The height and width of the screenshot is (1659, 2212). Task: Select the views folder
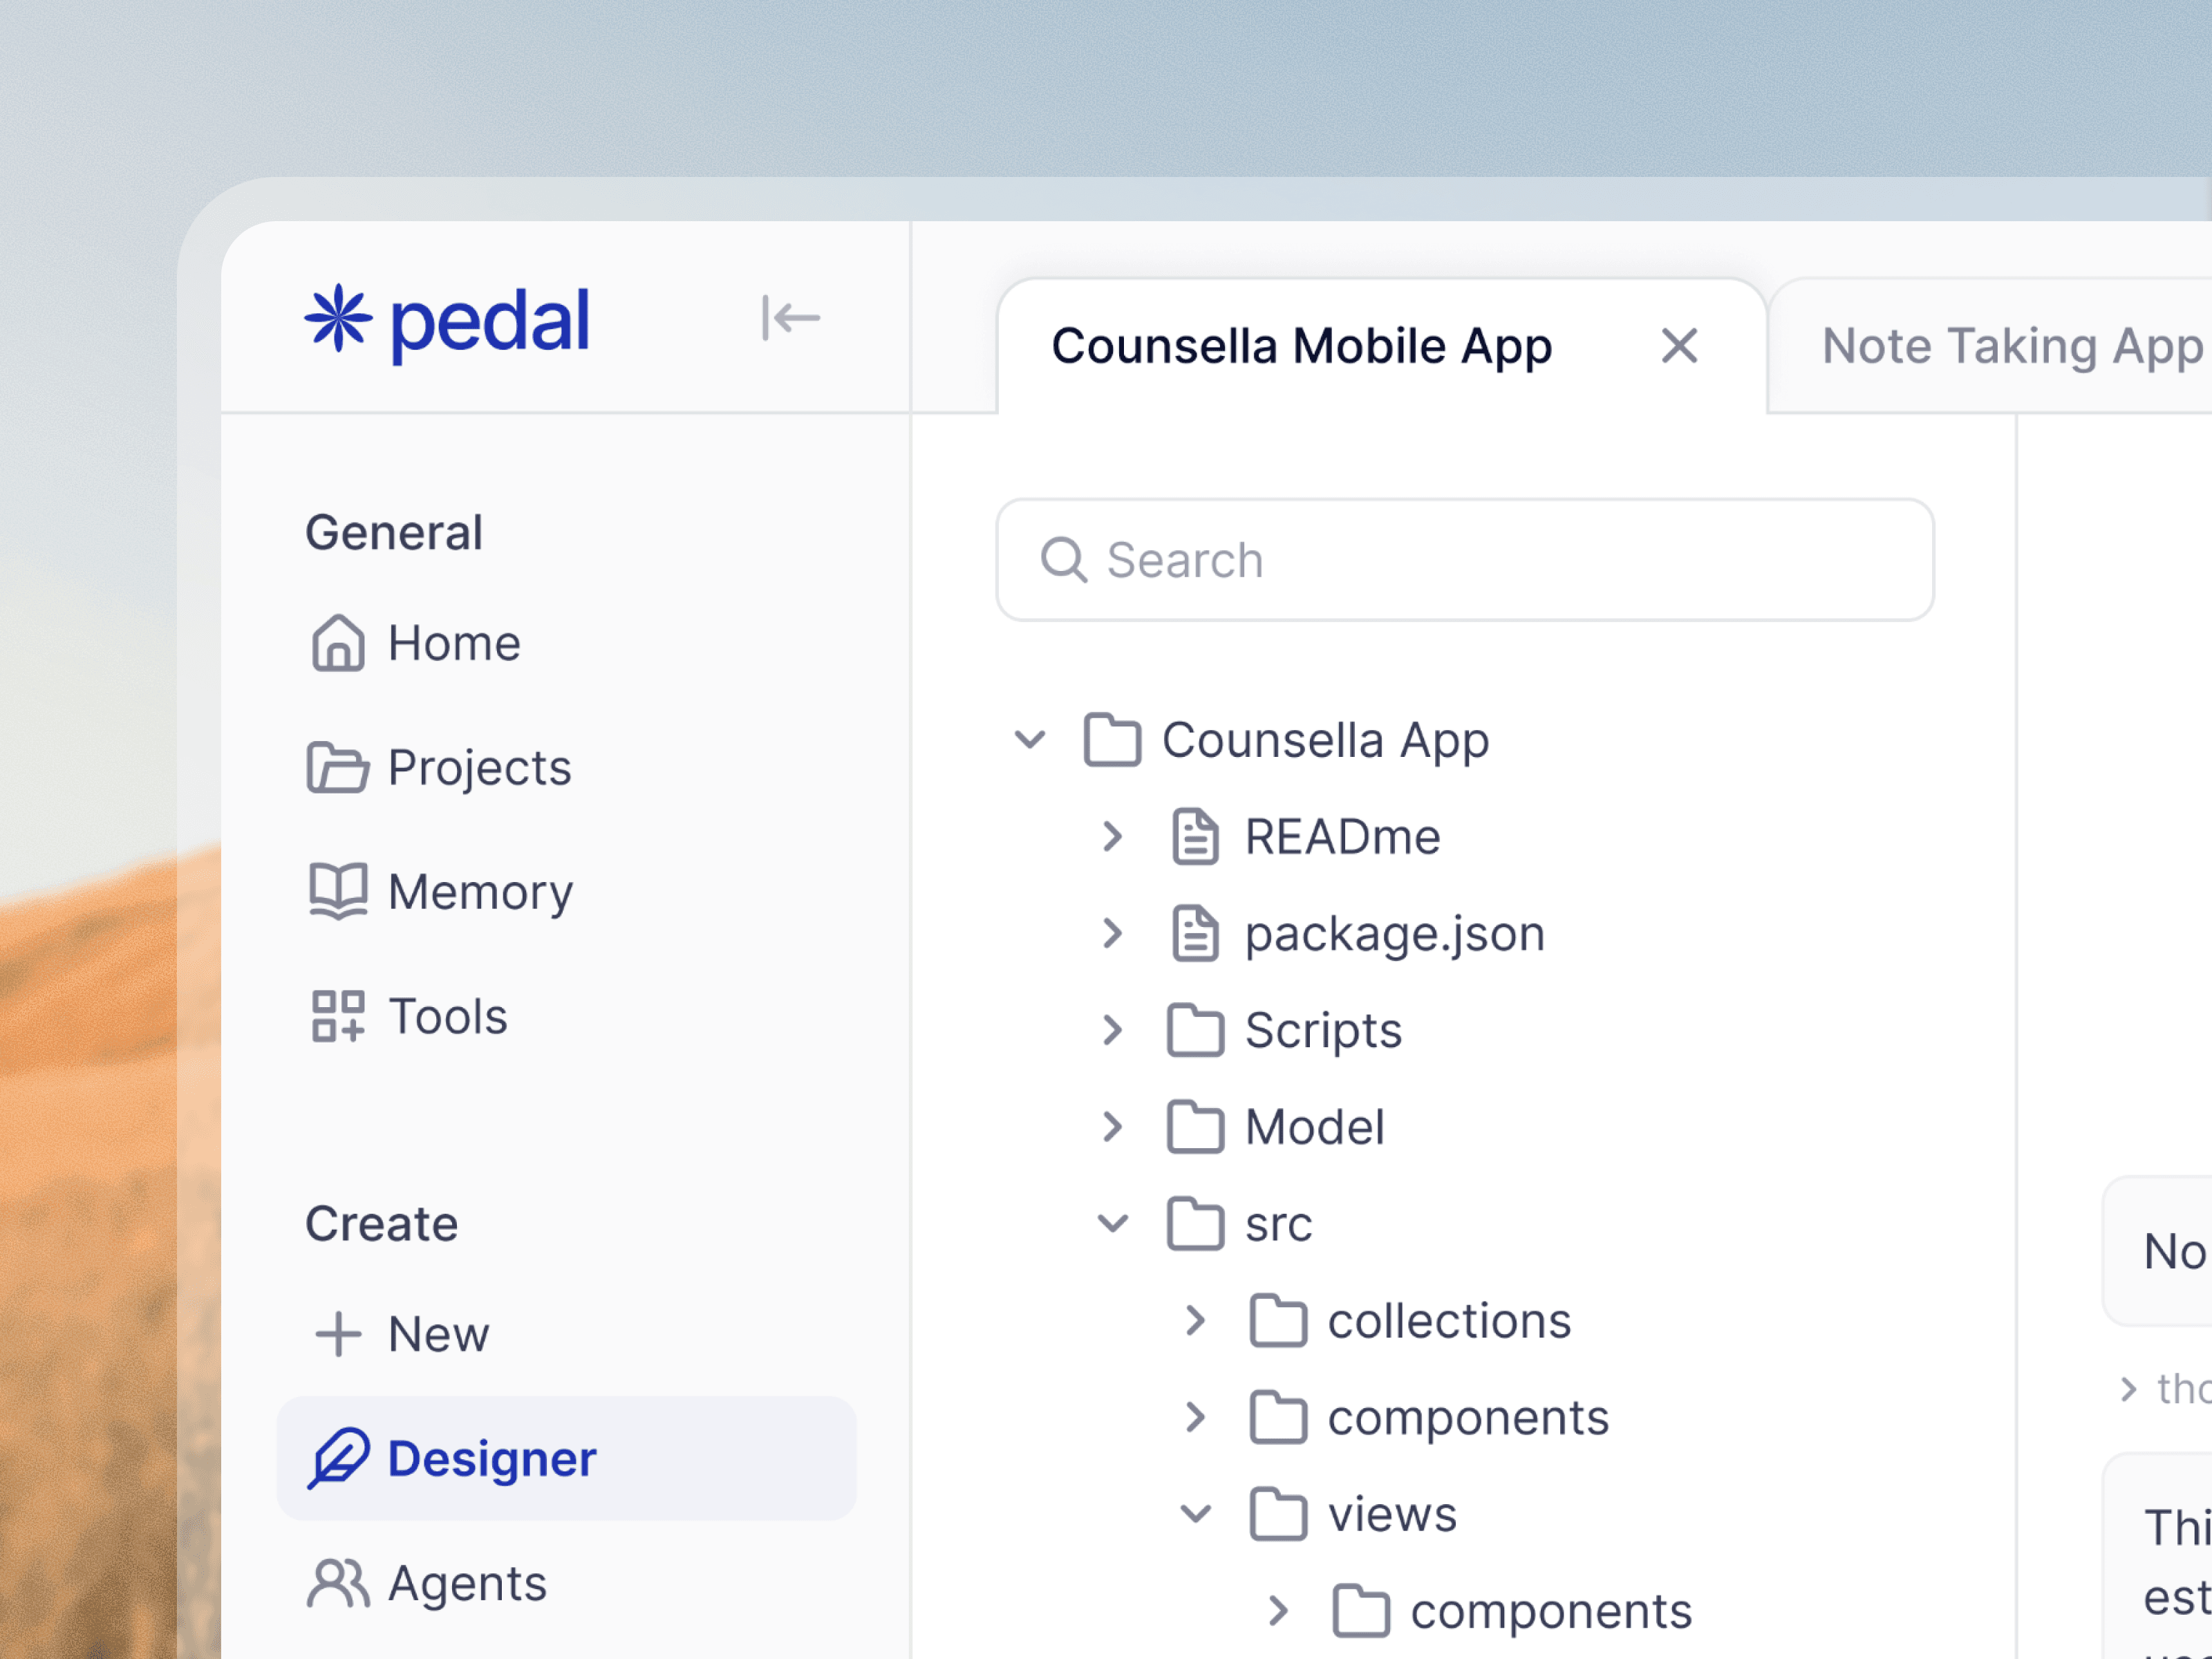point(1392,1514)
